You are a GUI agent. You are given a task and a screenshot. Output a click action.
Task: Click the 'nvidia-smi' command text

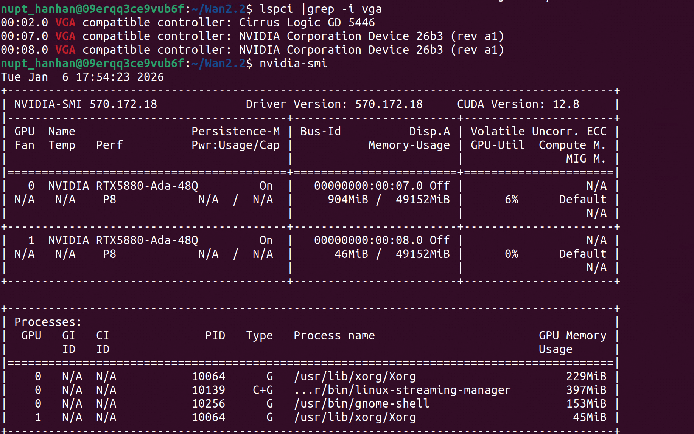coord(293,63)
